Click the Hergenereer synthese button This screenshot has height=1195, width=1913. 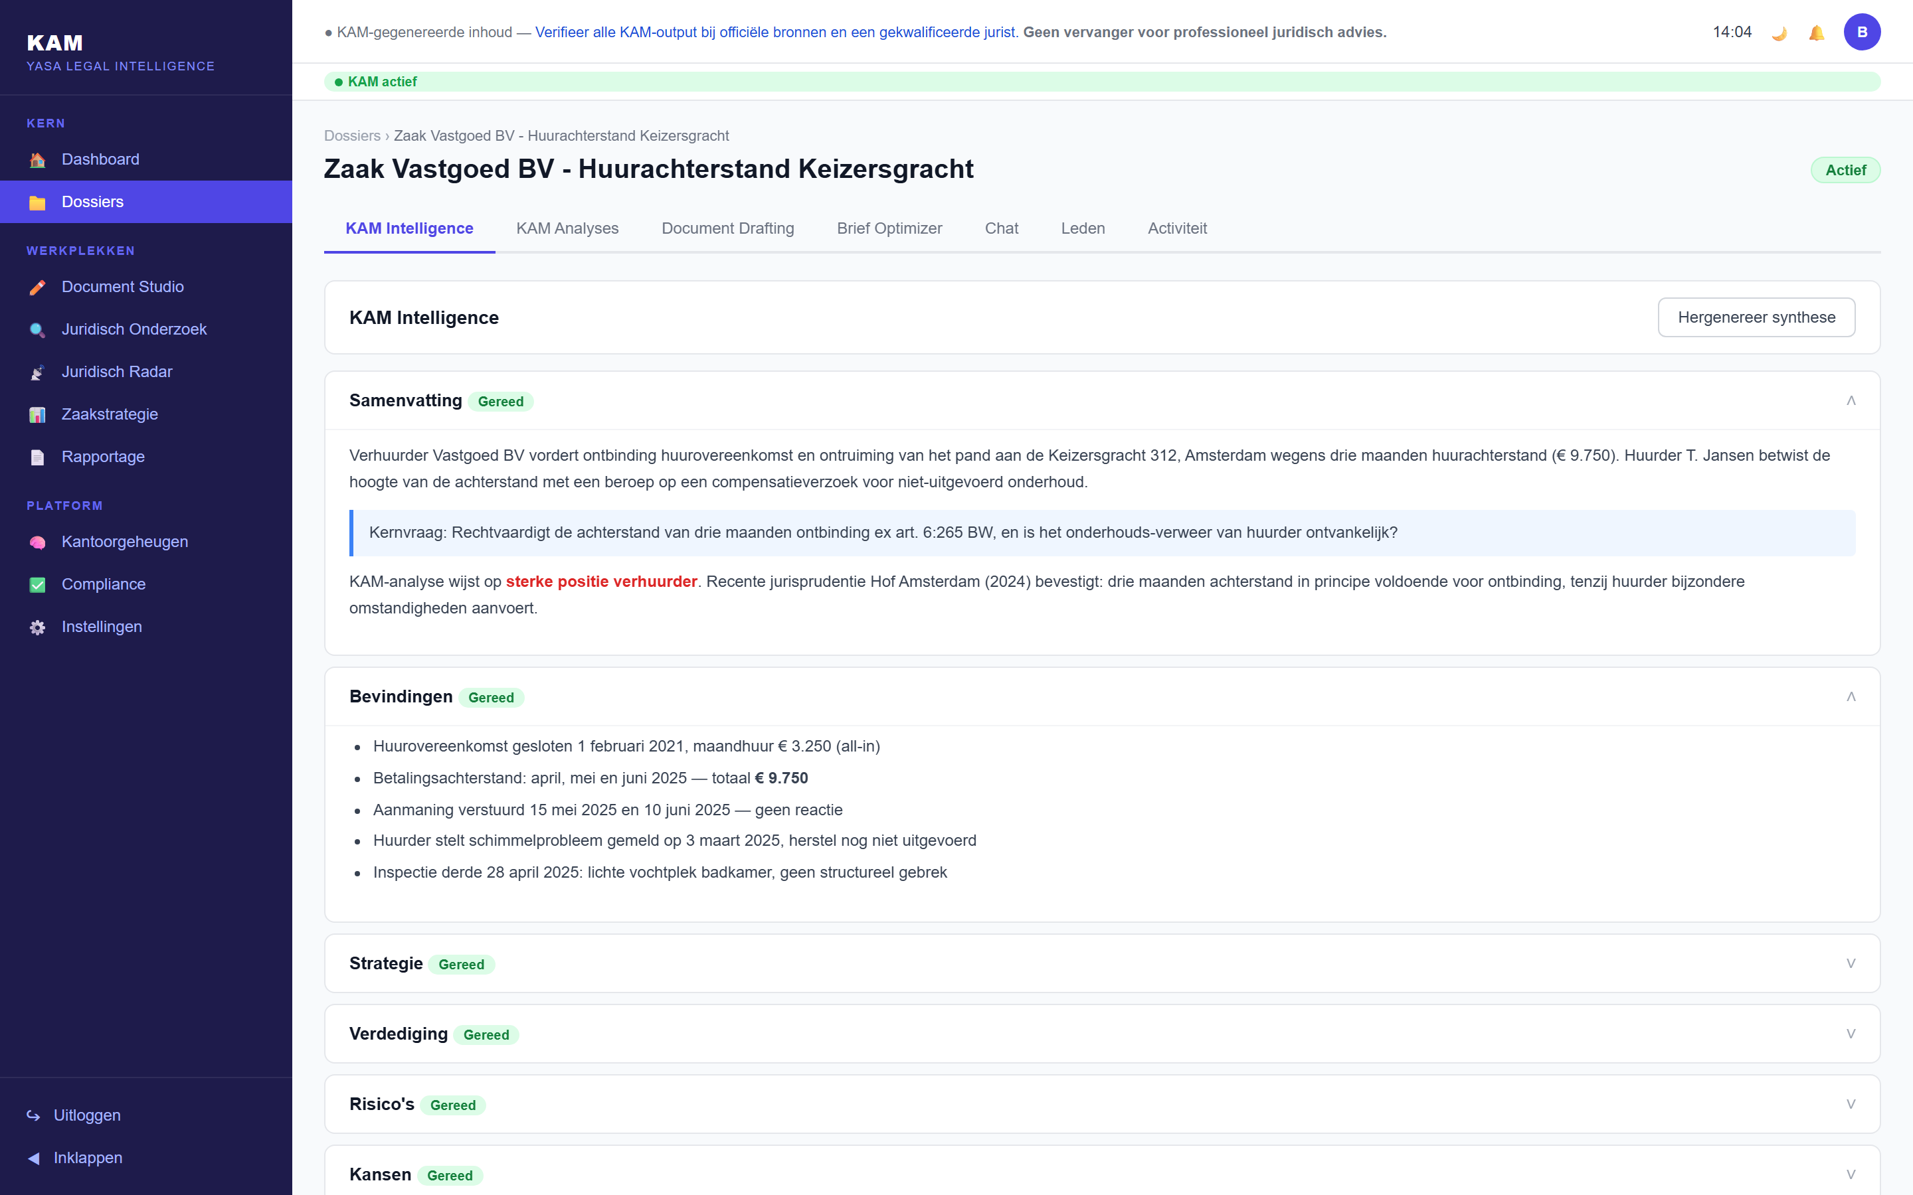tap(1756, 317)
